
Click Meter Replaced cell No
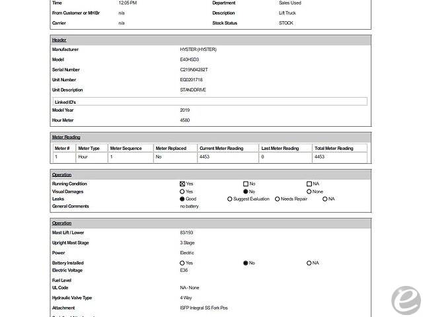point(175,157)
